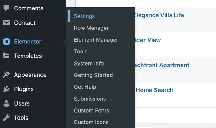Image resolution: width=216 pixels, height=128 pixels.
Task: Open Settings in Elementor submenu
Action: click(x=84, y=16)
